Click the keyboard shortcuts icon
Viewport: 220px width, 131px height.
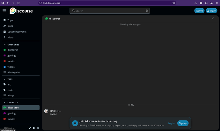coord(38,128)
